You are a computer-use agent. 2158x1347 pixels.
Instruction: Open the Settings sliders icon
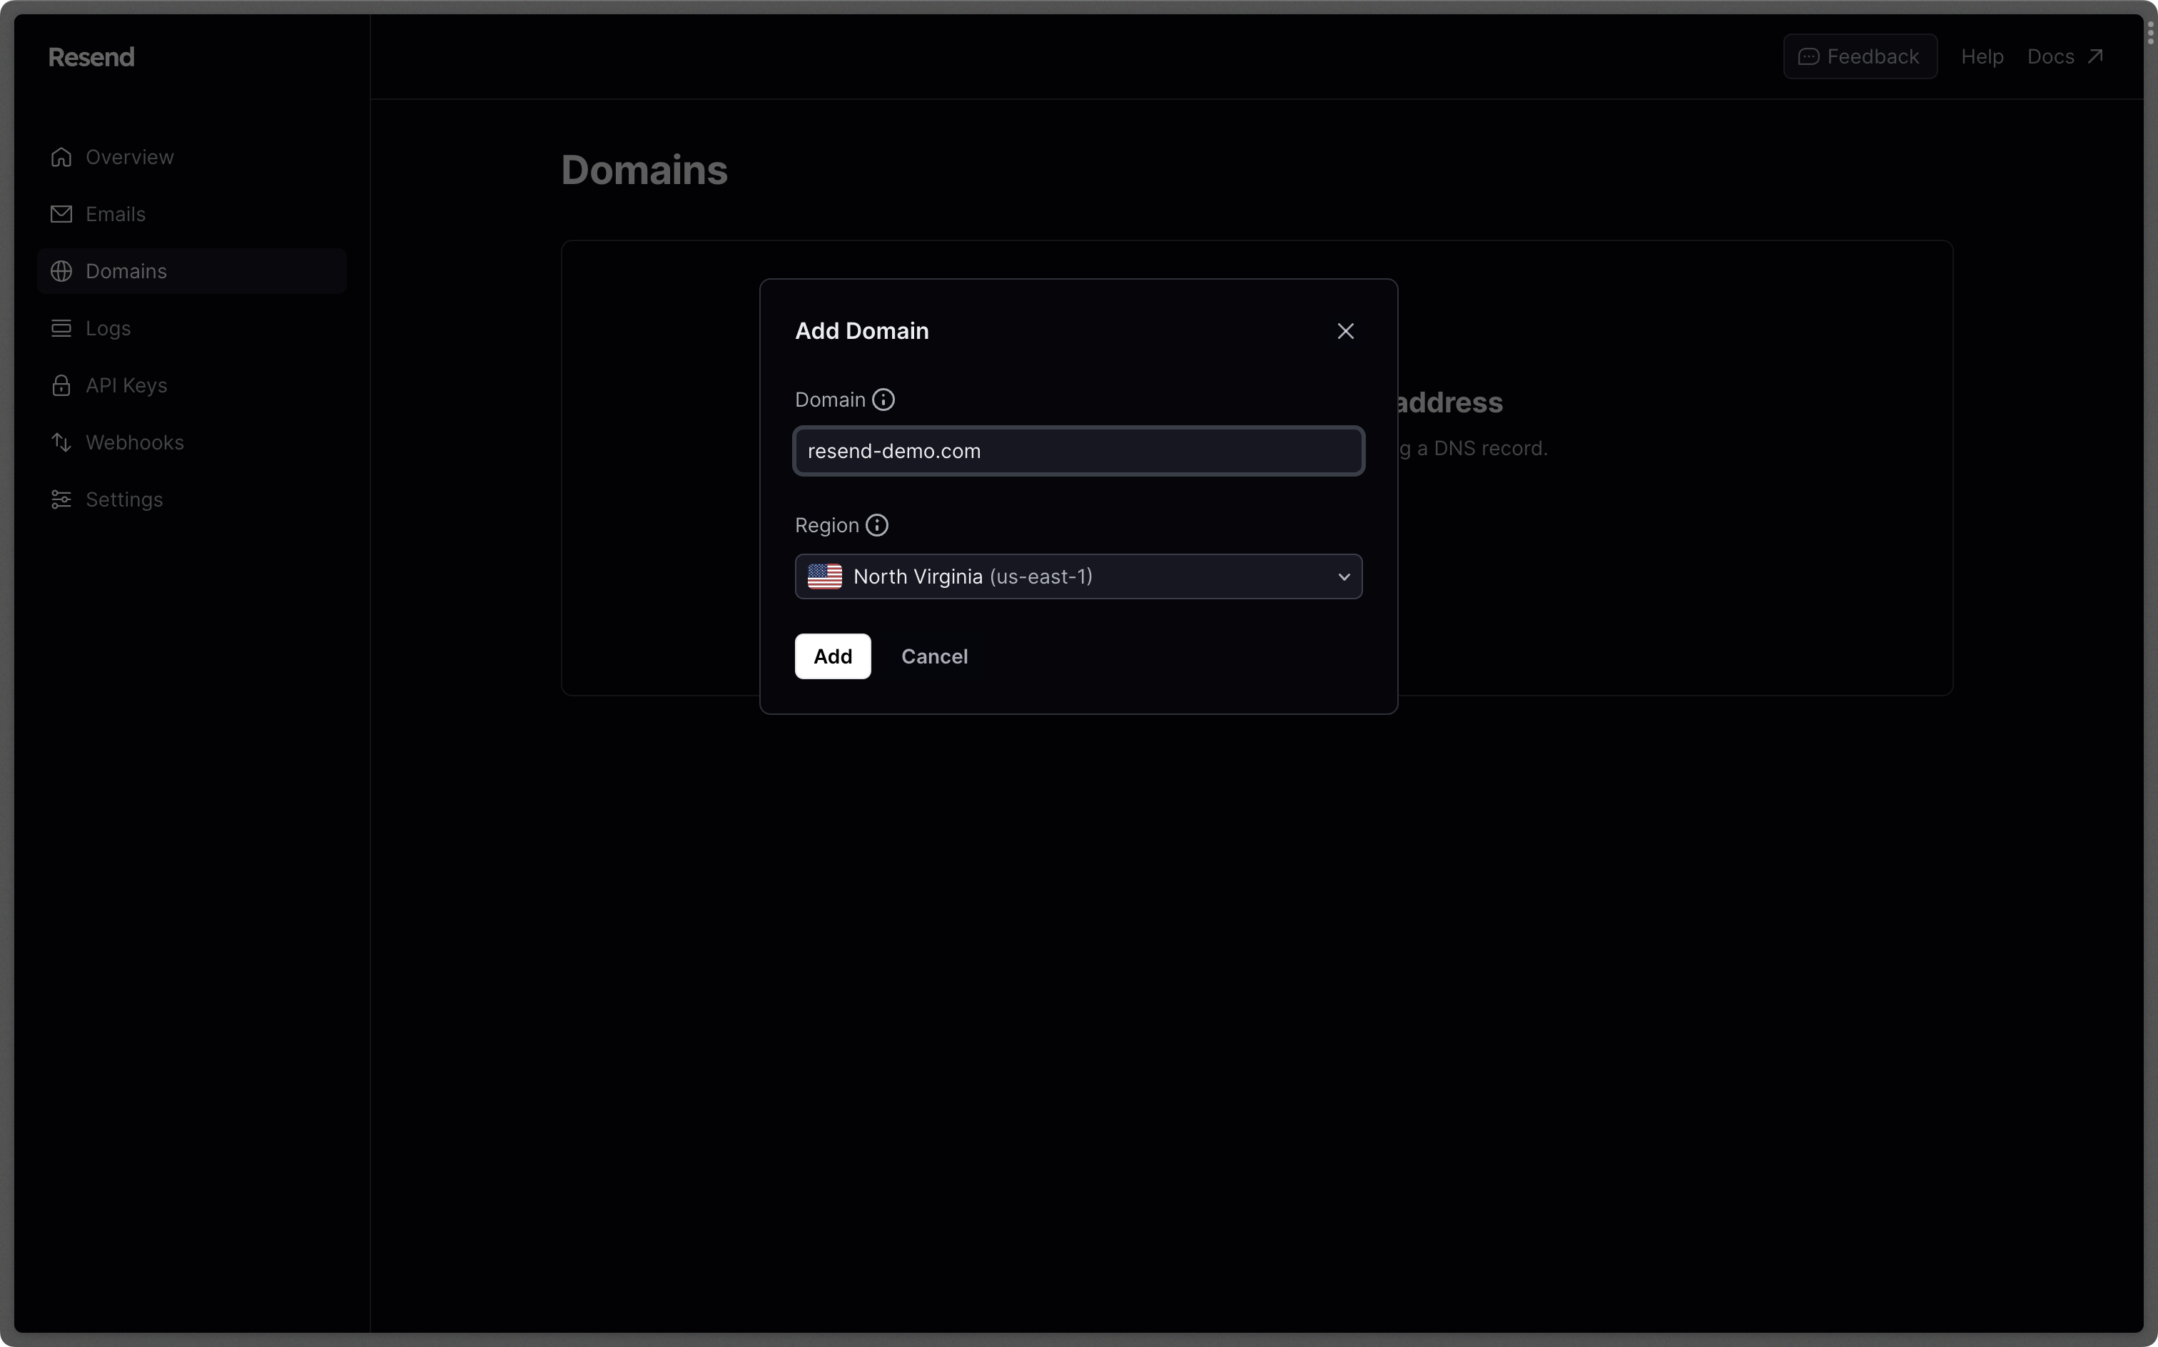(x=61, y=499)
